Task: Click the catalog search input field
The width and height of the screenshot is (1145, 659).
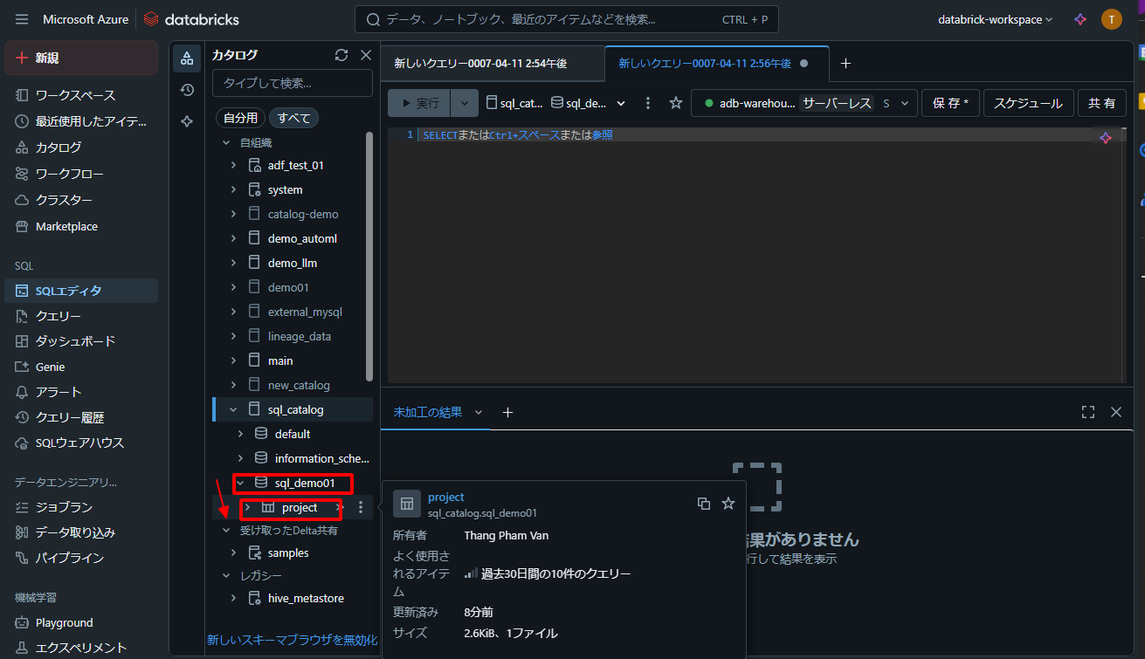Action: point(293,83)
